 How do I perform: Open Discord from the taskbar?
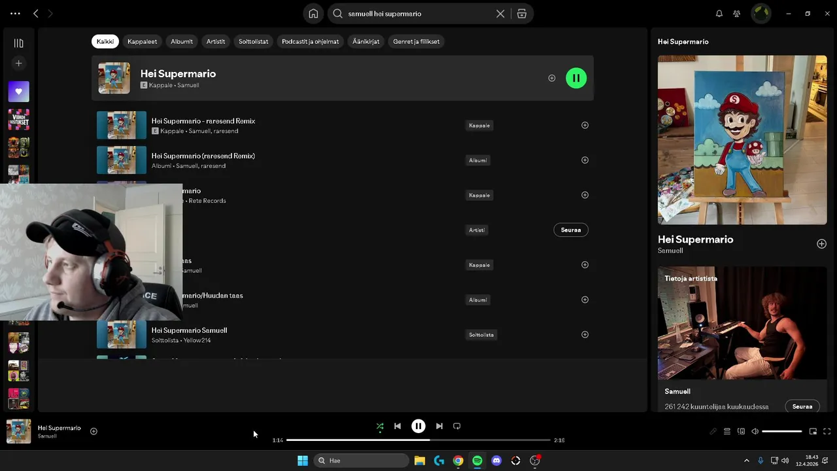click(496, 461)
